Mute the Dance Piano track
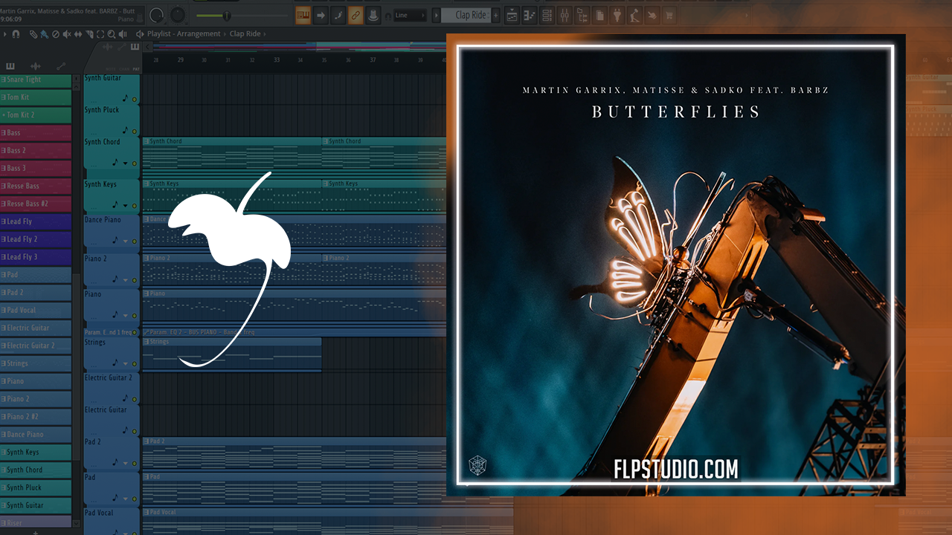952x535 pixels. [135, 241]
